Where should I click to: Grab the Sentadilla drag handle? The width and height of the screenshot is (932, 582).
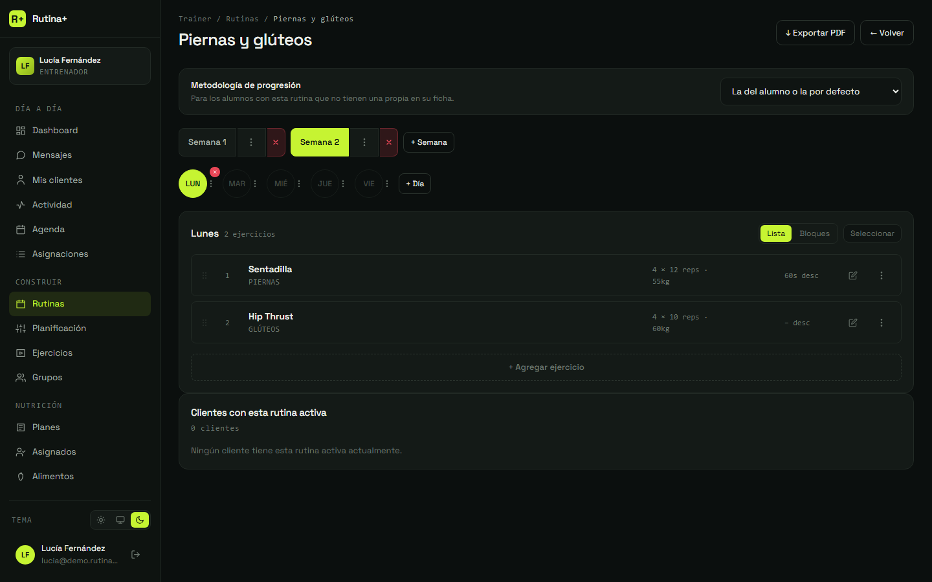tap(205, 275)
